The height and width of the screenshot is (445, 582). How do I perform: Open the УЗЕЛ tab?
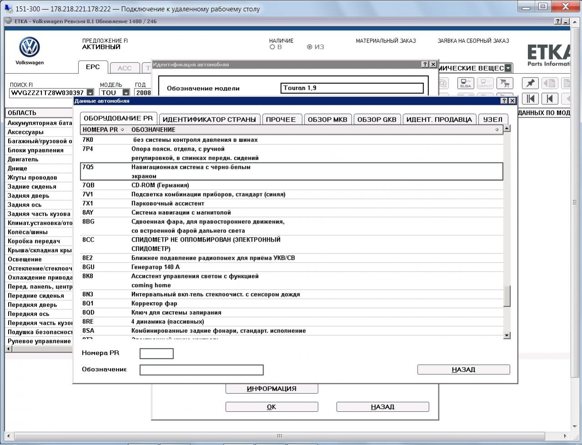tap(493, 119)
